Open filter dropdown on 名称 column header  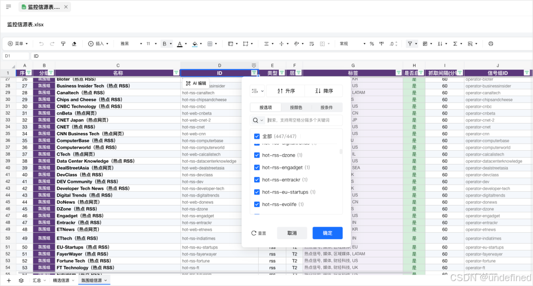(176, 73)
